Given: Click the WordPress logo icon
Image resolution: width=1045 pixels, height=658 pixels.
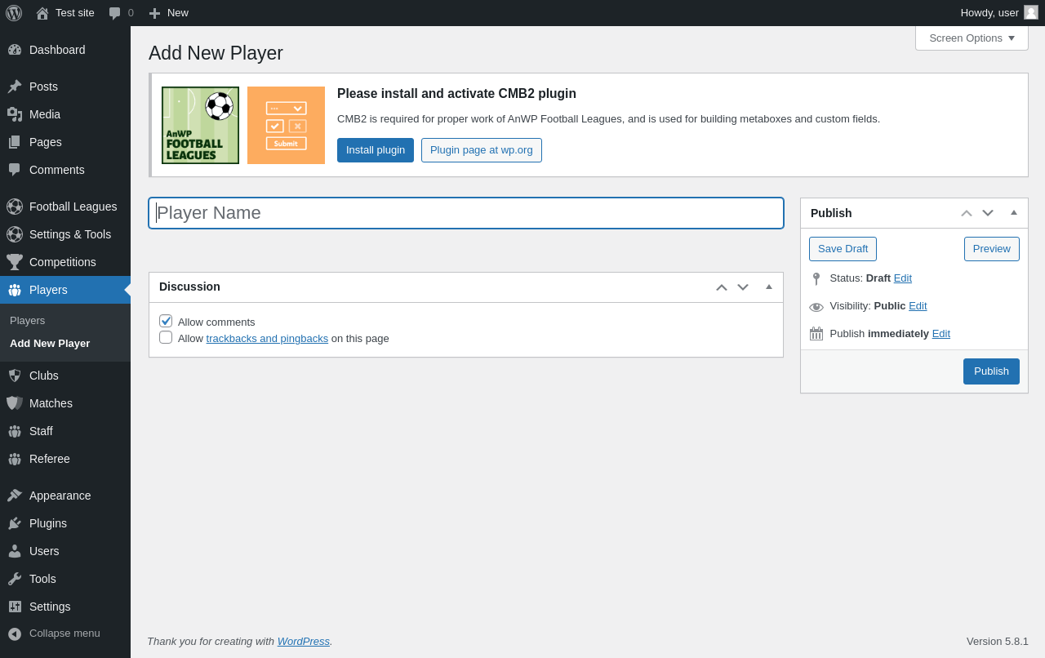Looking at the screenshot, I should click(x=14, y=13).
